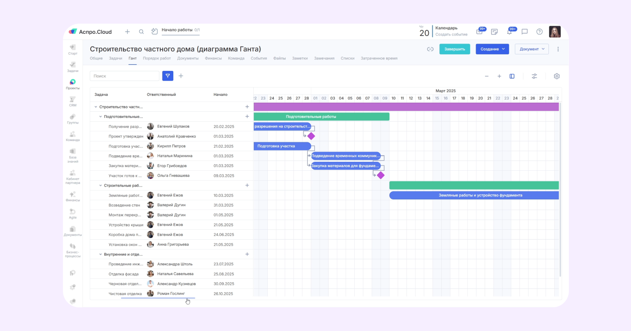631x331 pixels.
Task: Open Gantt display sliders settings
Action: pos(534,76)
